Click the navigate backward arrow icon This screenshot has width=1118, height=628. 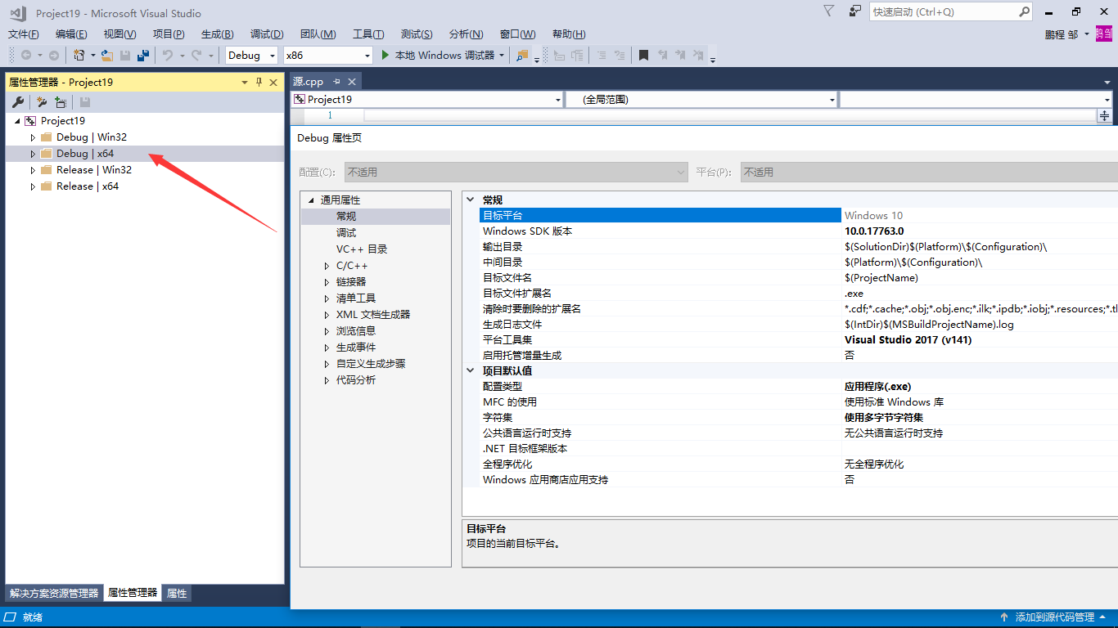point(25,55)
